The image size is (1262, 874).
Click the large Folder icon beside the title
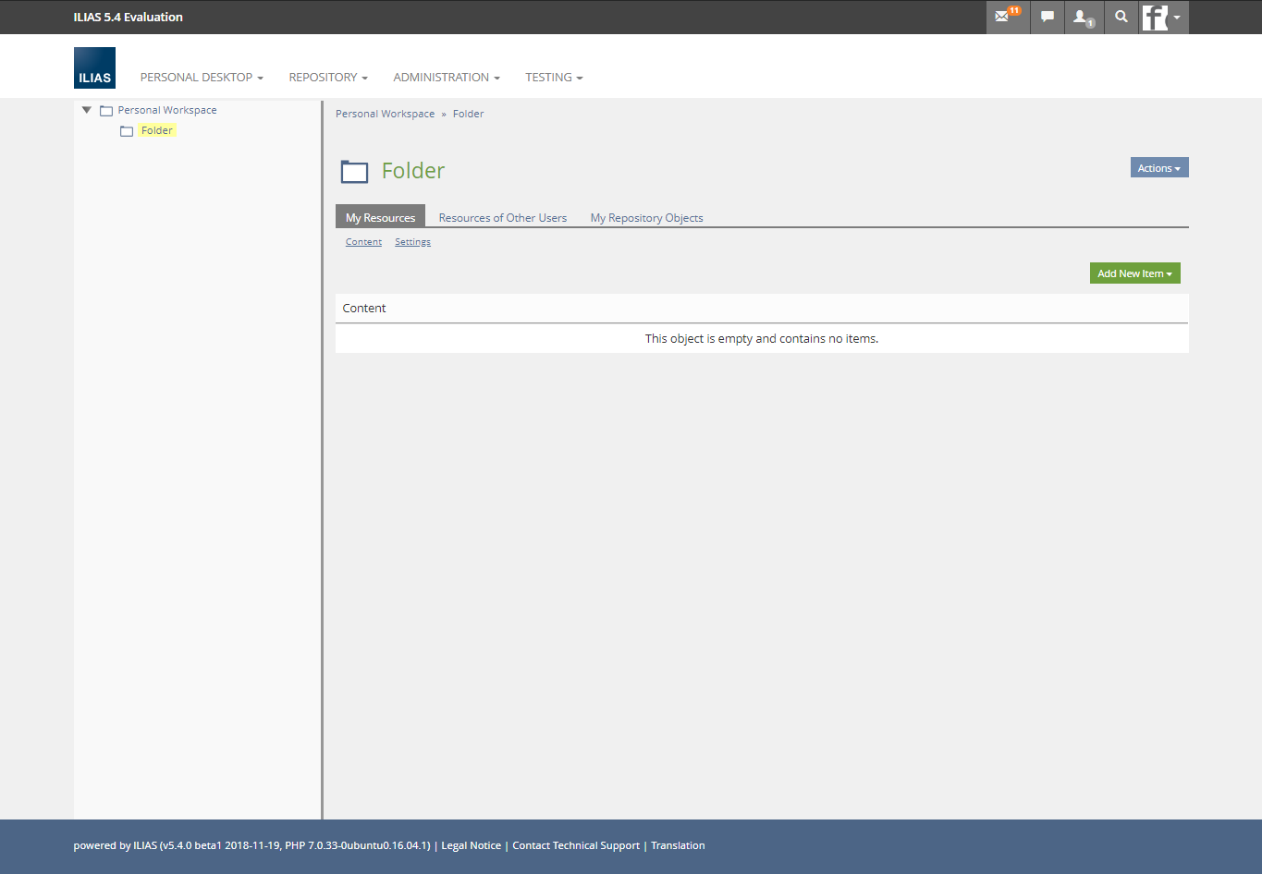(354, 171)
